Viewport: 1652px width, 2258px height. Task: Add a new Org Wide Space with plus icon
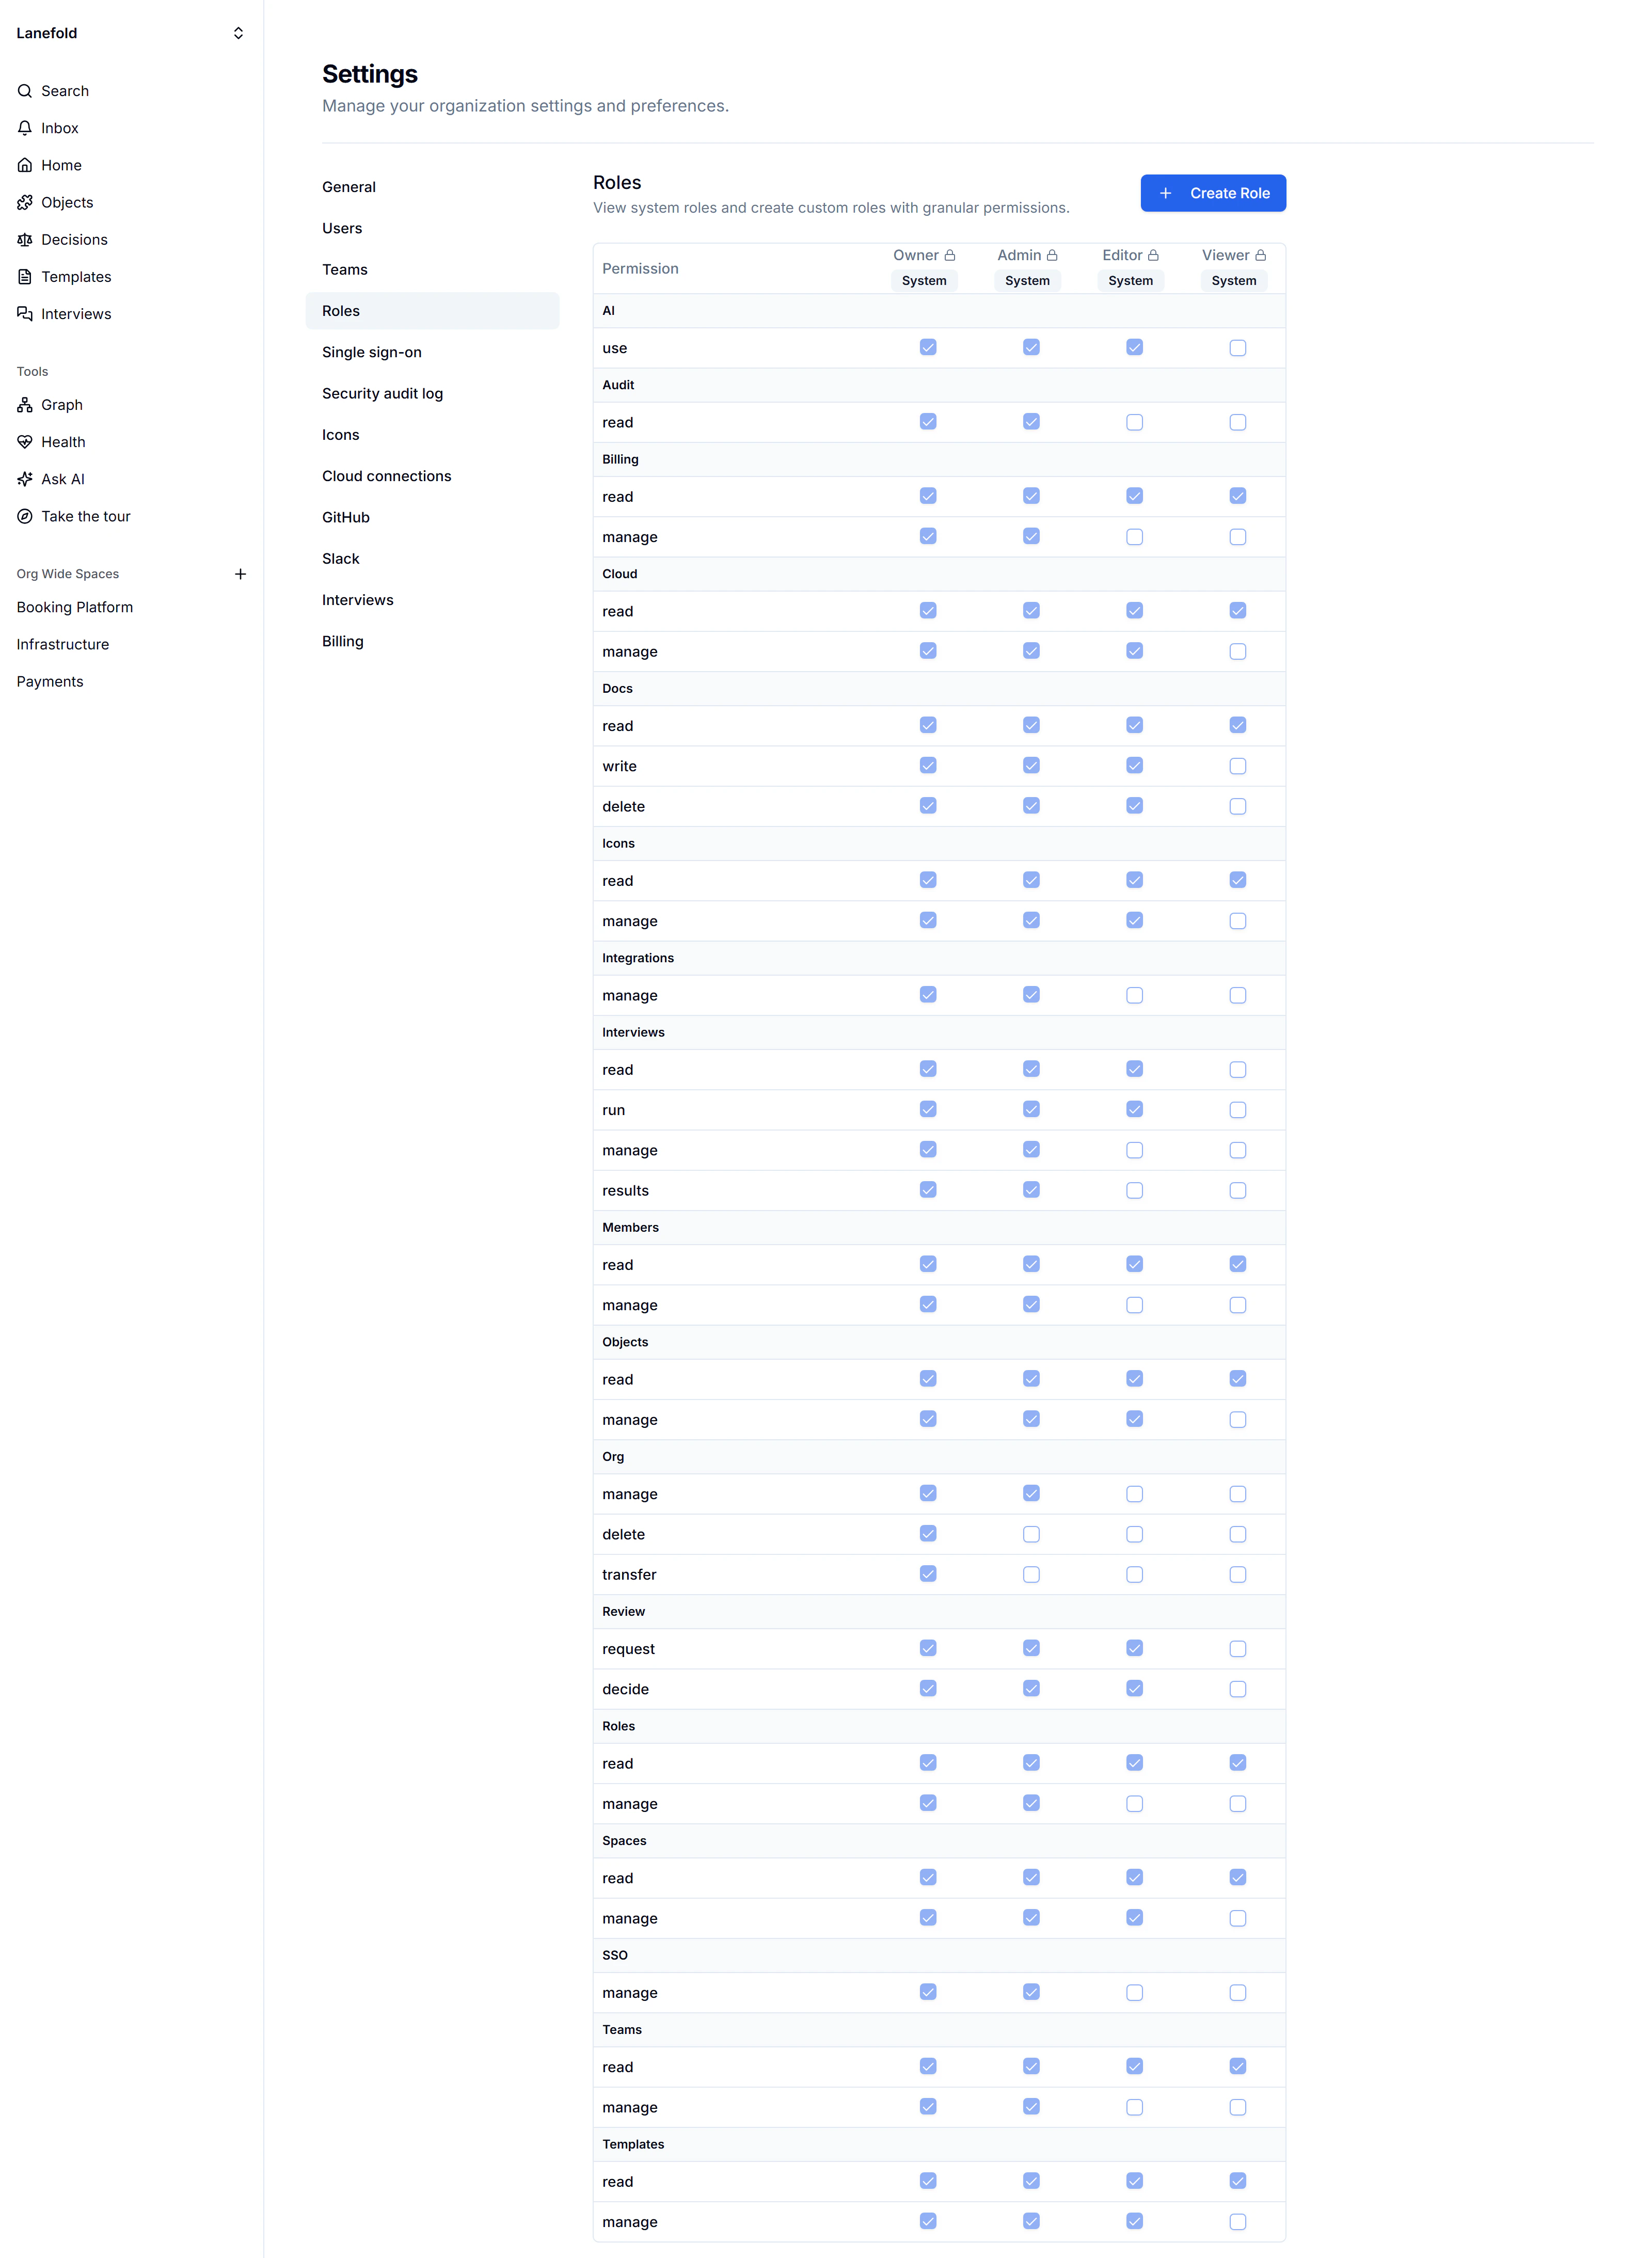[240, 574]
